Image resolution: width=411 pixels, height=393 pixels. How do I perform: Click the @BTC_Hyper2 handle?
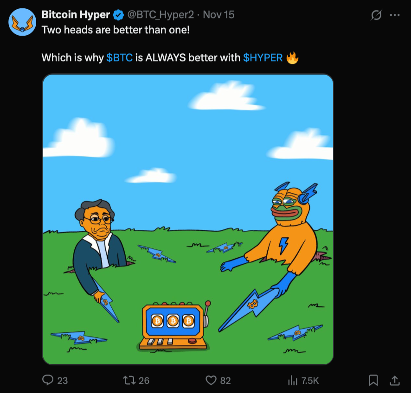160,15
